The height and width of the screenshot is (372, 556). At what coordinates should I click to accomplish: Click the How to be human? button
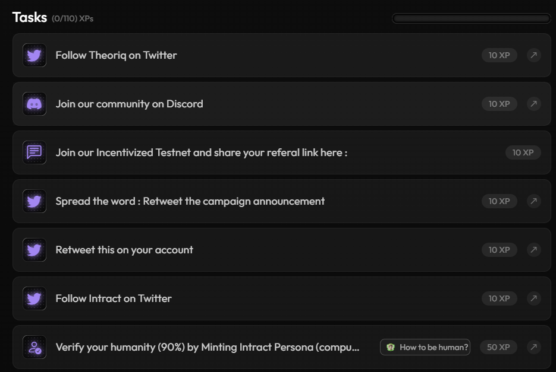425,347
